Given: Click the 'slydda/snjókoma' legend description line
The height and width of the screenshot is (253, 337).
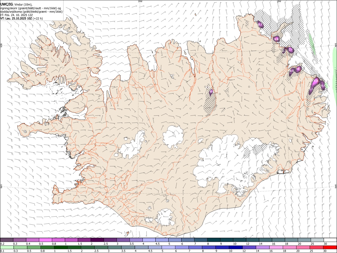Looking at the screenshot, I should [x=31, y=12].
